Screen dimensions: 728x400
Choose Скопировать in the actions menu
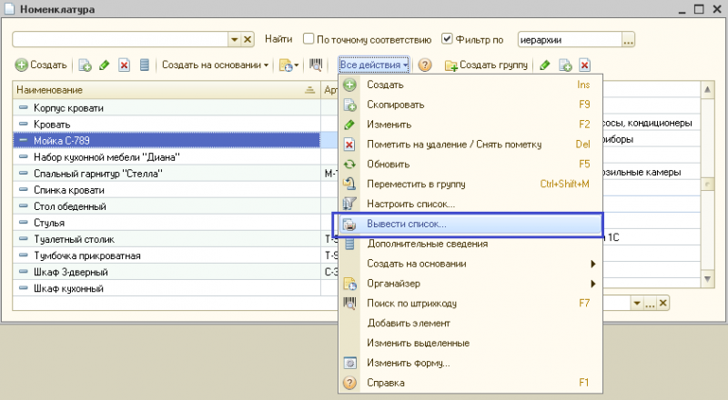click(470, 105)
